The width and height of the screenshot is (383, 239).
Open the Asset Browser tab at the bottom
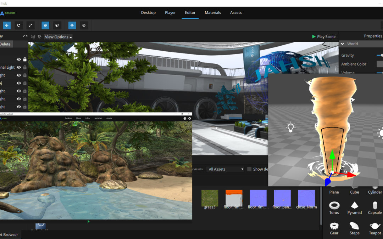9,235
